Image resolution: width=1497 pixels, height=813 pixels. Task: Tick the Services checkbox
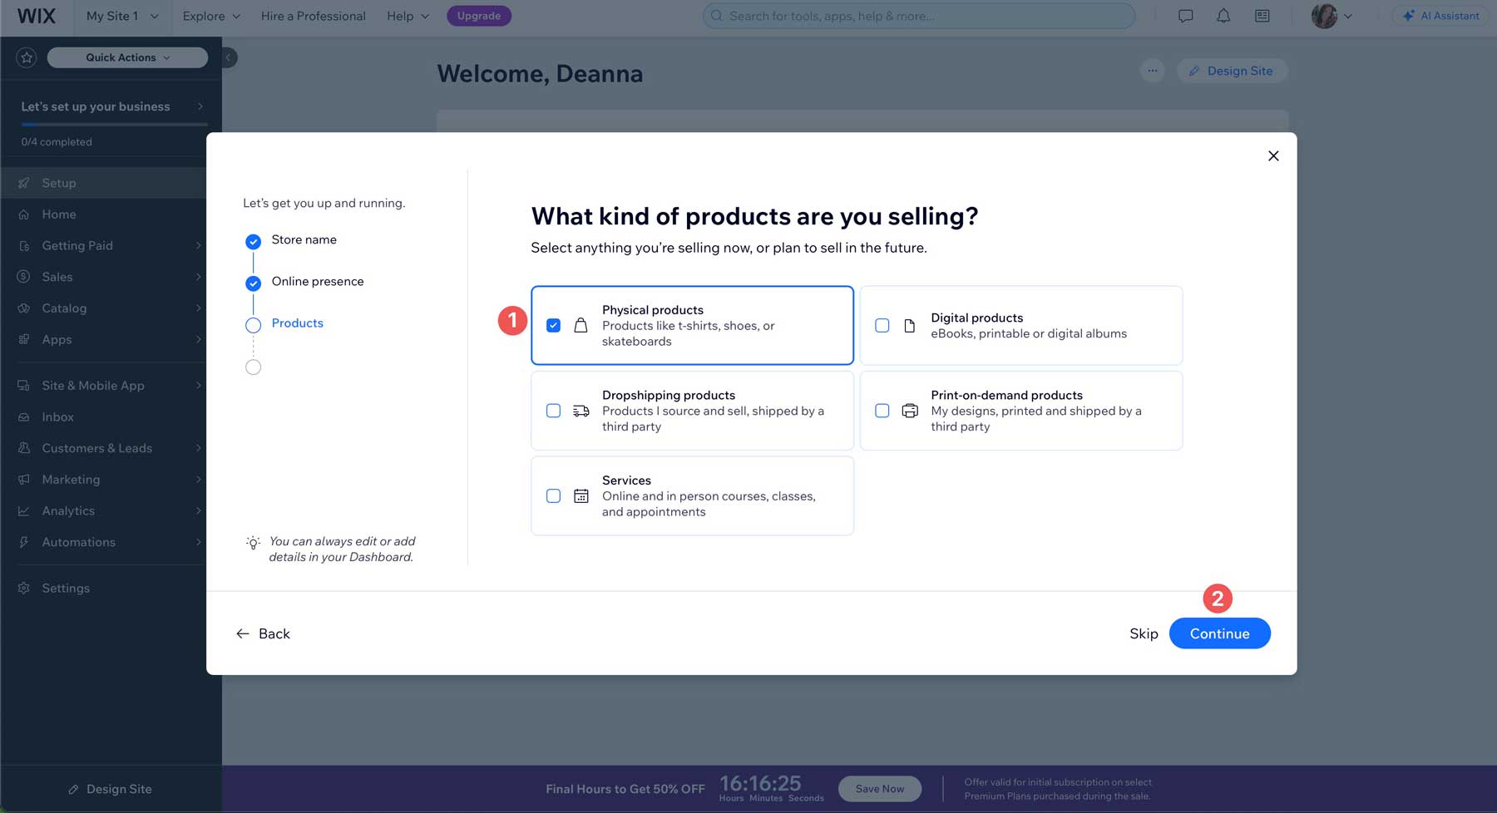pos(553,496)
